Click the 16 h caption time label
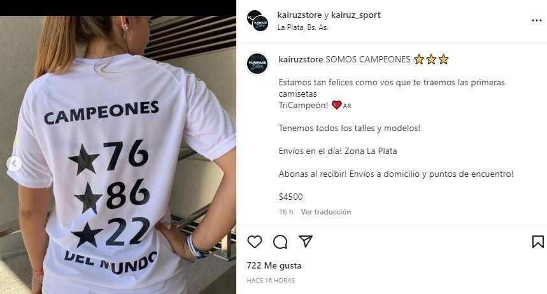 pos(286,212)
